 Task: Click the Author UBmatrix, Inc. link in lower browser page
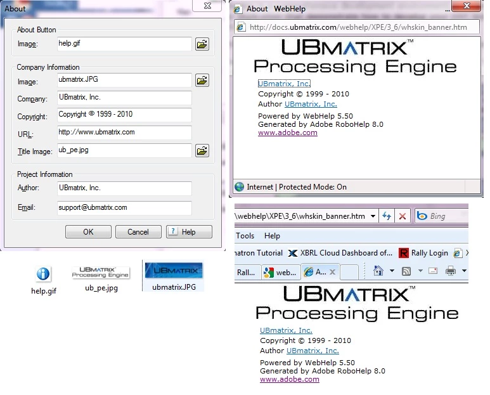click(x=313, y=351)
